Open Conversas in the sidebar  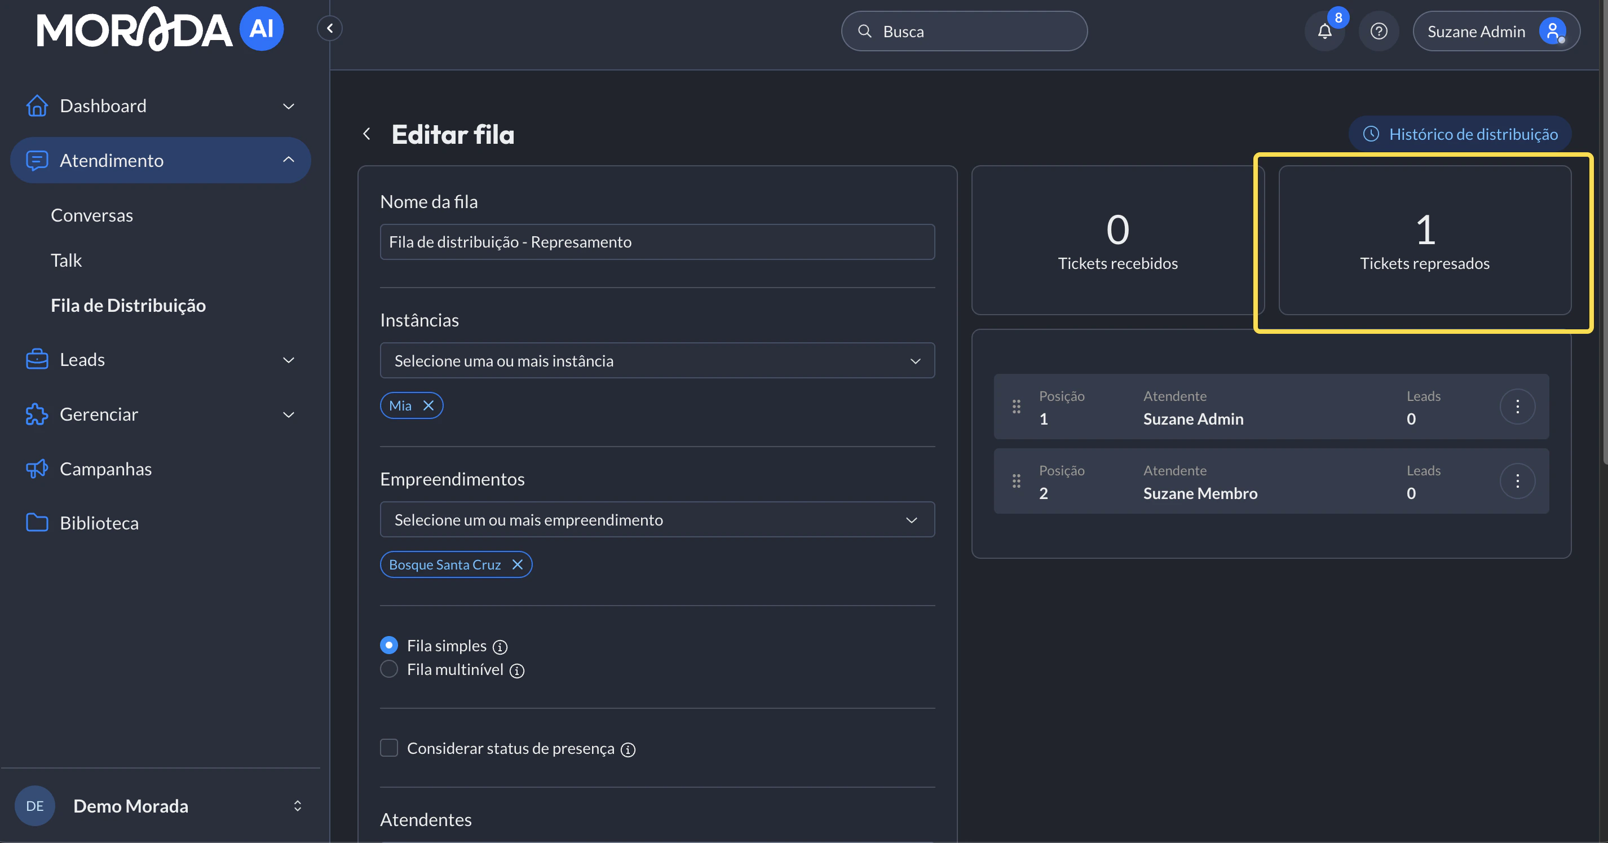92,215
